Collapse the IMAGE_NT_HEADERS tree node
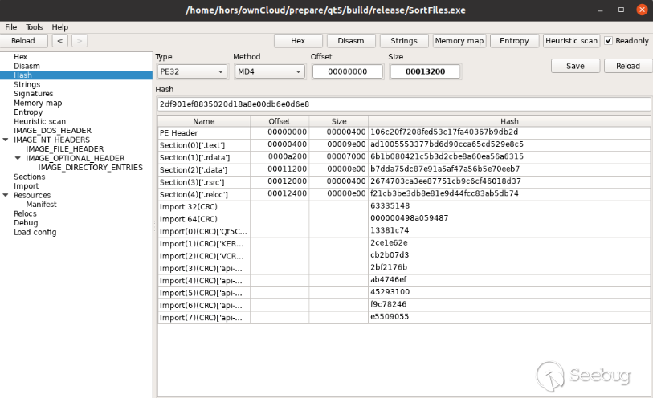 6,140
